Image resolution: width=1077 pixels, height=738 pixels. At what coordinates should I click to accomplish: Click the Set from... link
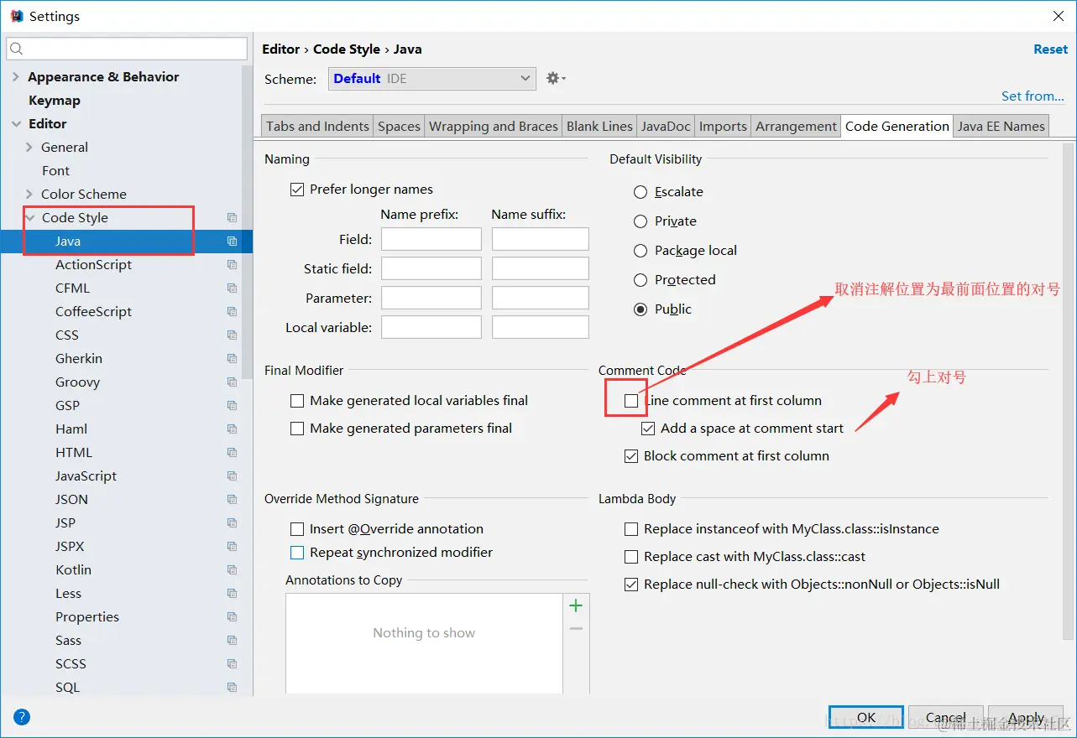(x=1033, y=96)
